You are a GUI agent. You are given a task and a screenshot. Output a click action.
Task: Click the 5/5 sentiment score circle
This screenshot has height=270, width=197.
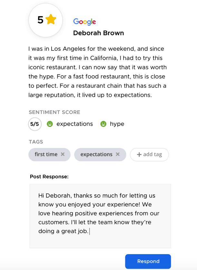(x=35, y=124)
